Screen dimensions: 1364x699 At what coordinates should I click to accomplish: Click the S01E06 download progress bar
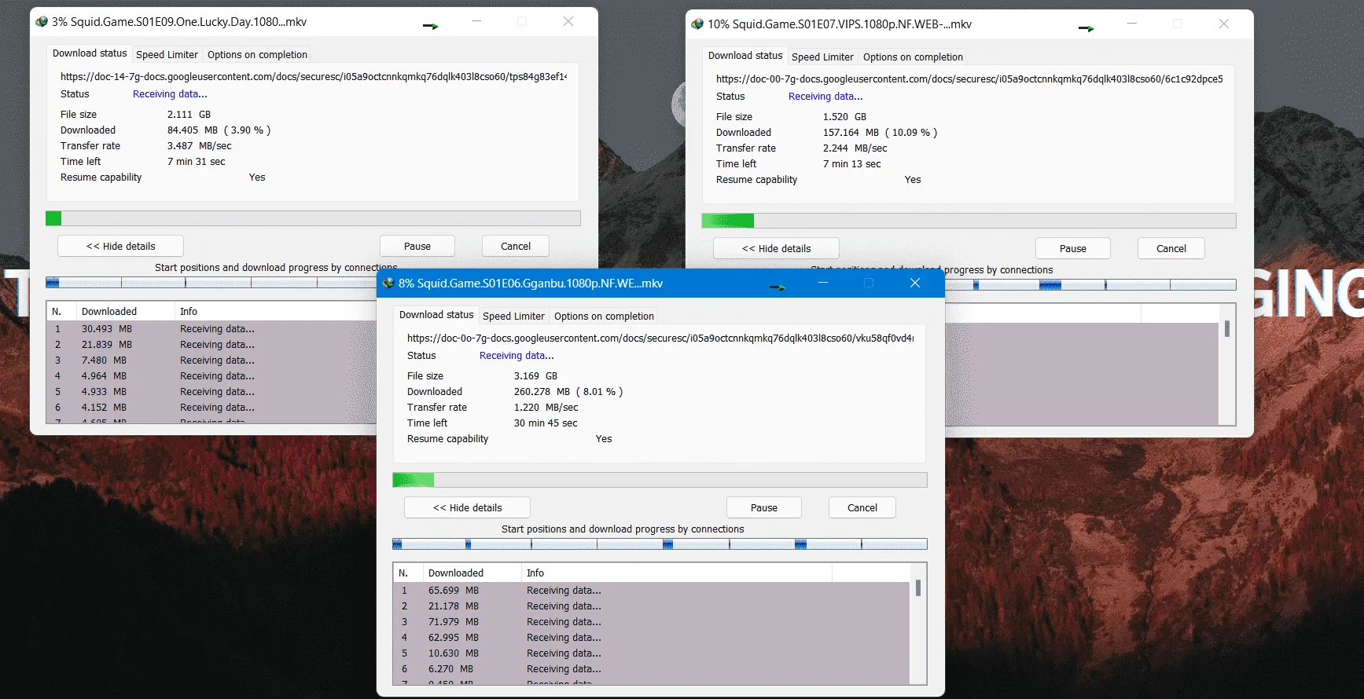tap(660, 480)
